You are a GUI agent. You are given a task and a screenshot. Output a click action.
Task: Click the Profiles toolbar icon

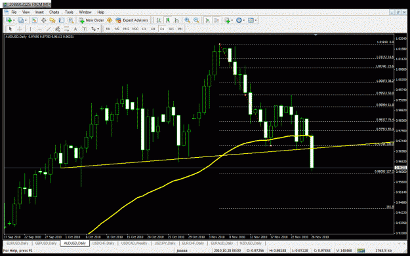click(x=20, y=20)
